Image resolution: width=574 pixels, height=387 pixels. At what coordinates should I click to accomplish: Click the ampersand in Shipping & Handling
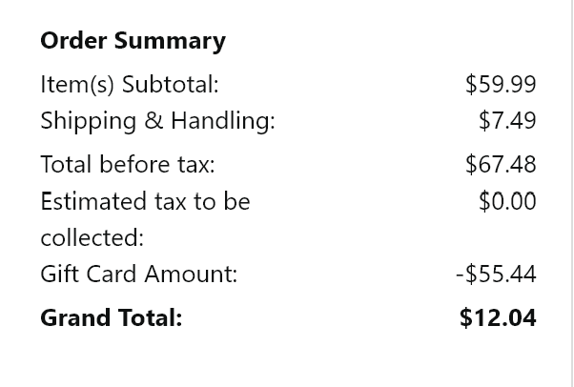click(153, 121)
